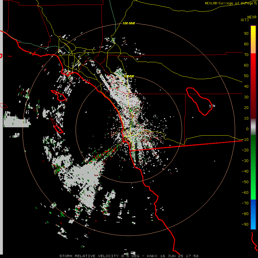Select the -20 knot scale value
The width and height of the screenshot is (258, 258).
tap(245, 150)
